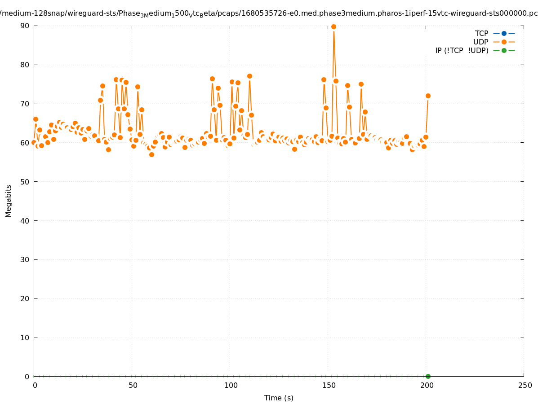538x404 pixels.
Task: Click the lowest UDP point near 57 Megabits
Action: coord(151,154)
